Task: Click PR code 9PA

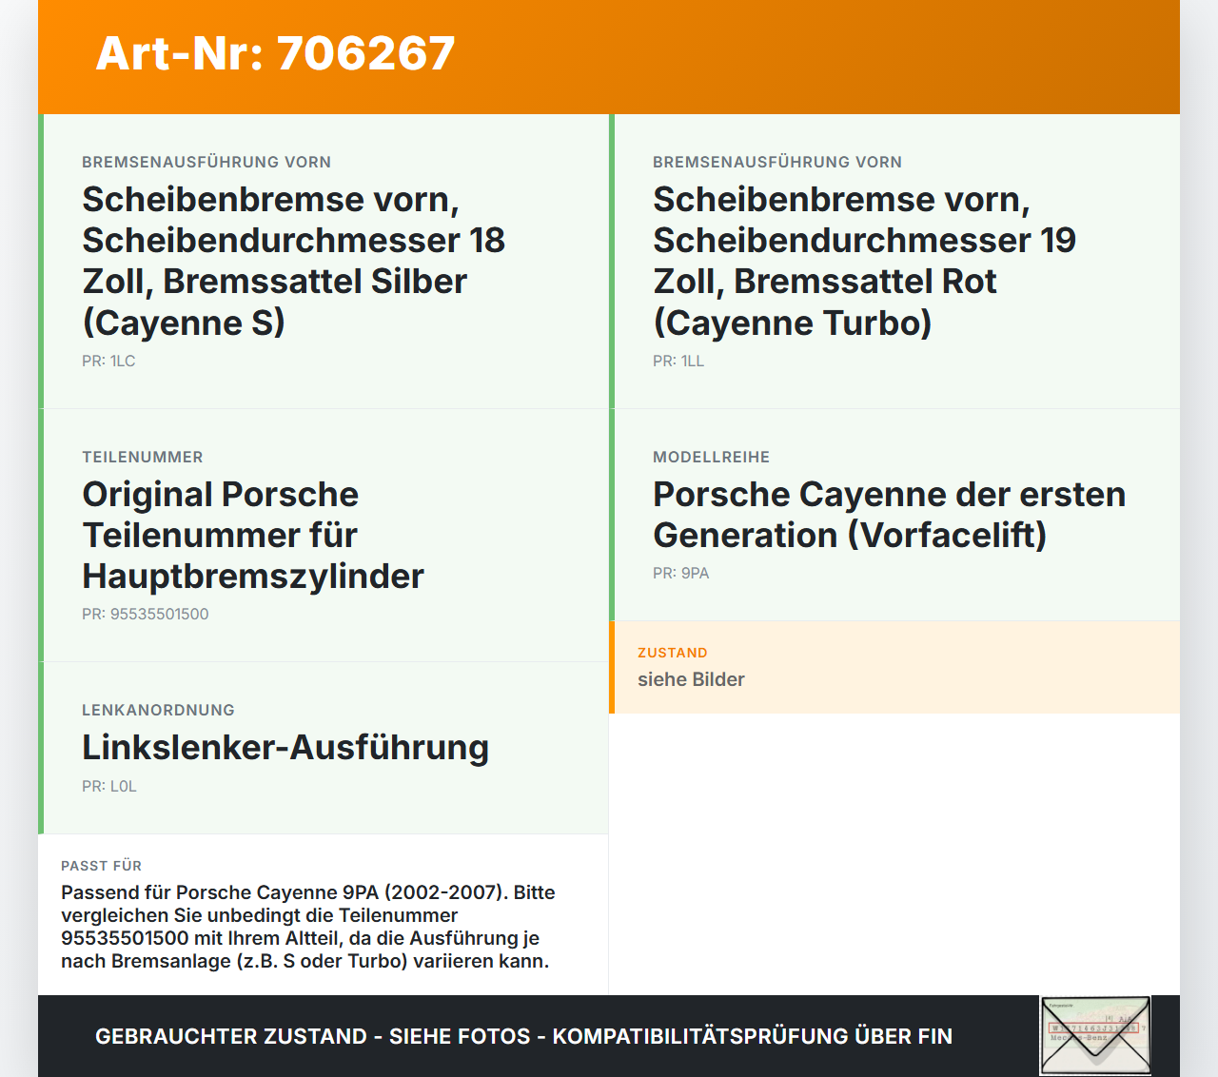Action: click(x=681, y=573)
